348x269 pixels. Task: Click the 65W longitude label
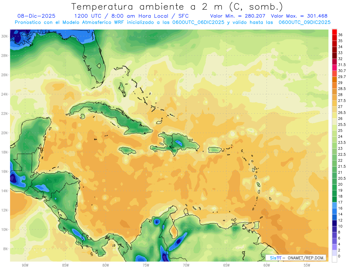pos(226,265)
